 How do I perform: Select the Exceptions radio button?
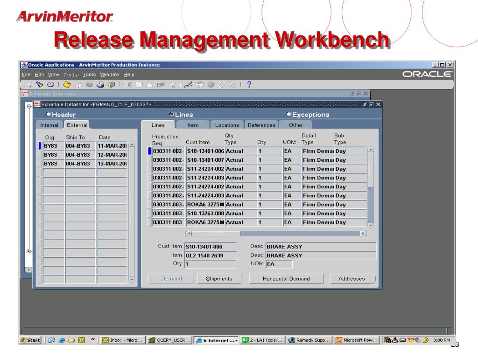[288, 114]
